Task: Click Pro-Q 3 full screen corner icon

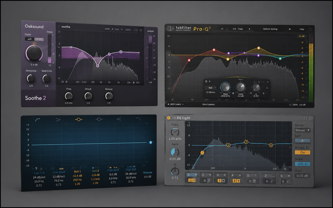Action: pos(310,29)
